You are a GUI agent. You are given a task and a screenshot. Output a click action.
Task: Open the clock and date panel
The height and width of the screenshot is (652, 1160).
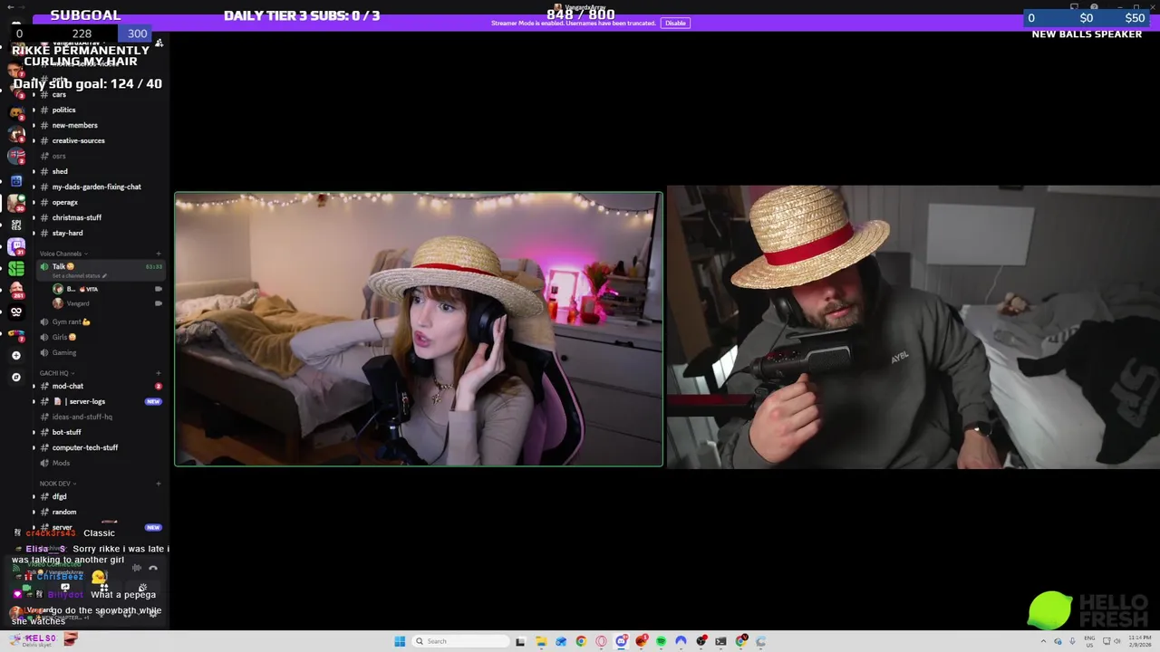tap(1140, 641)
